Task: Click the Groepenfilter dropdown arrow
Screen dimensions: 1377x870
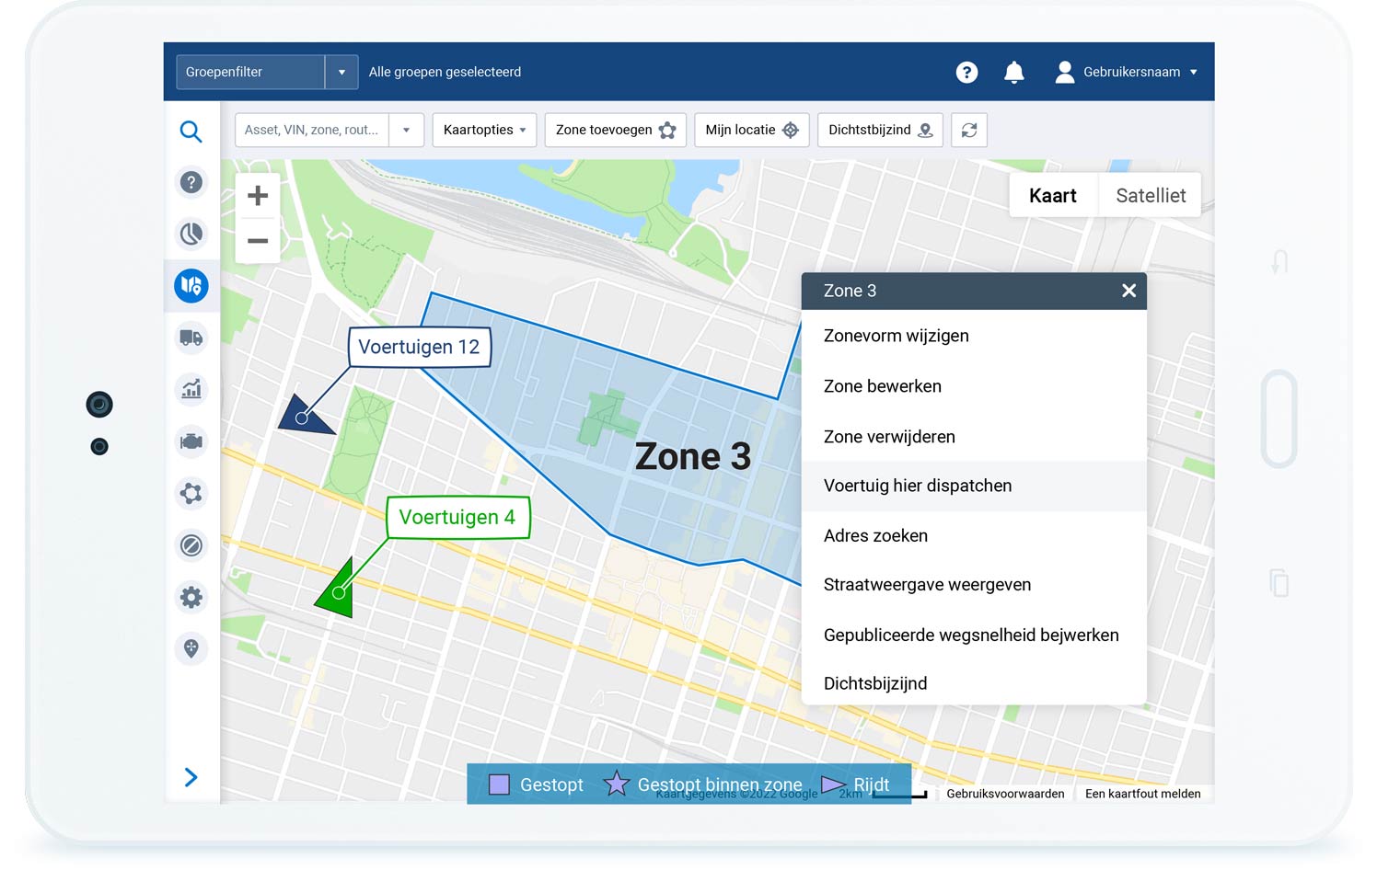Action: pyautogui.click(x=341, y=72)
